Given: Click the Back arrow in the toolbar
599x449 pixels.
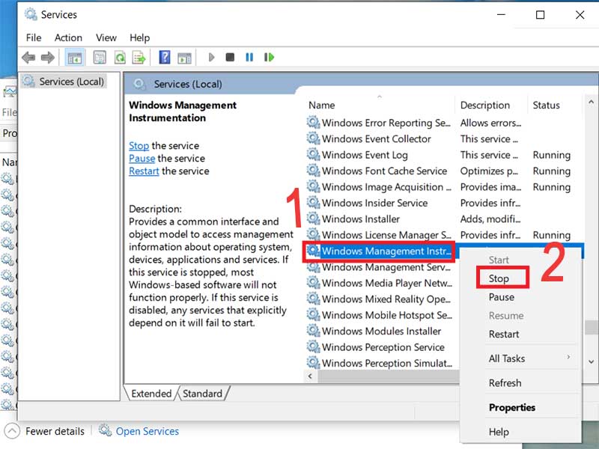Looking at the screenshot, I should [x=28, y=58].
